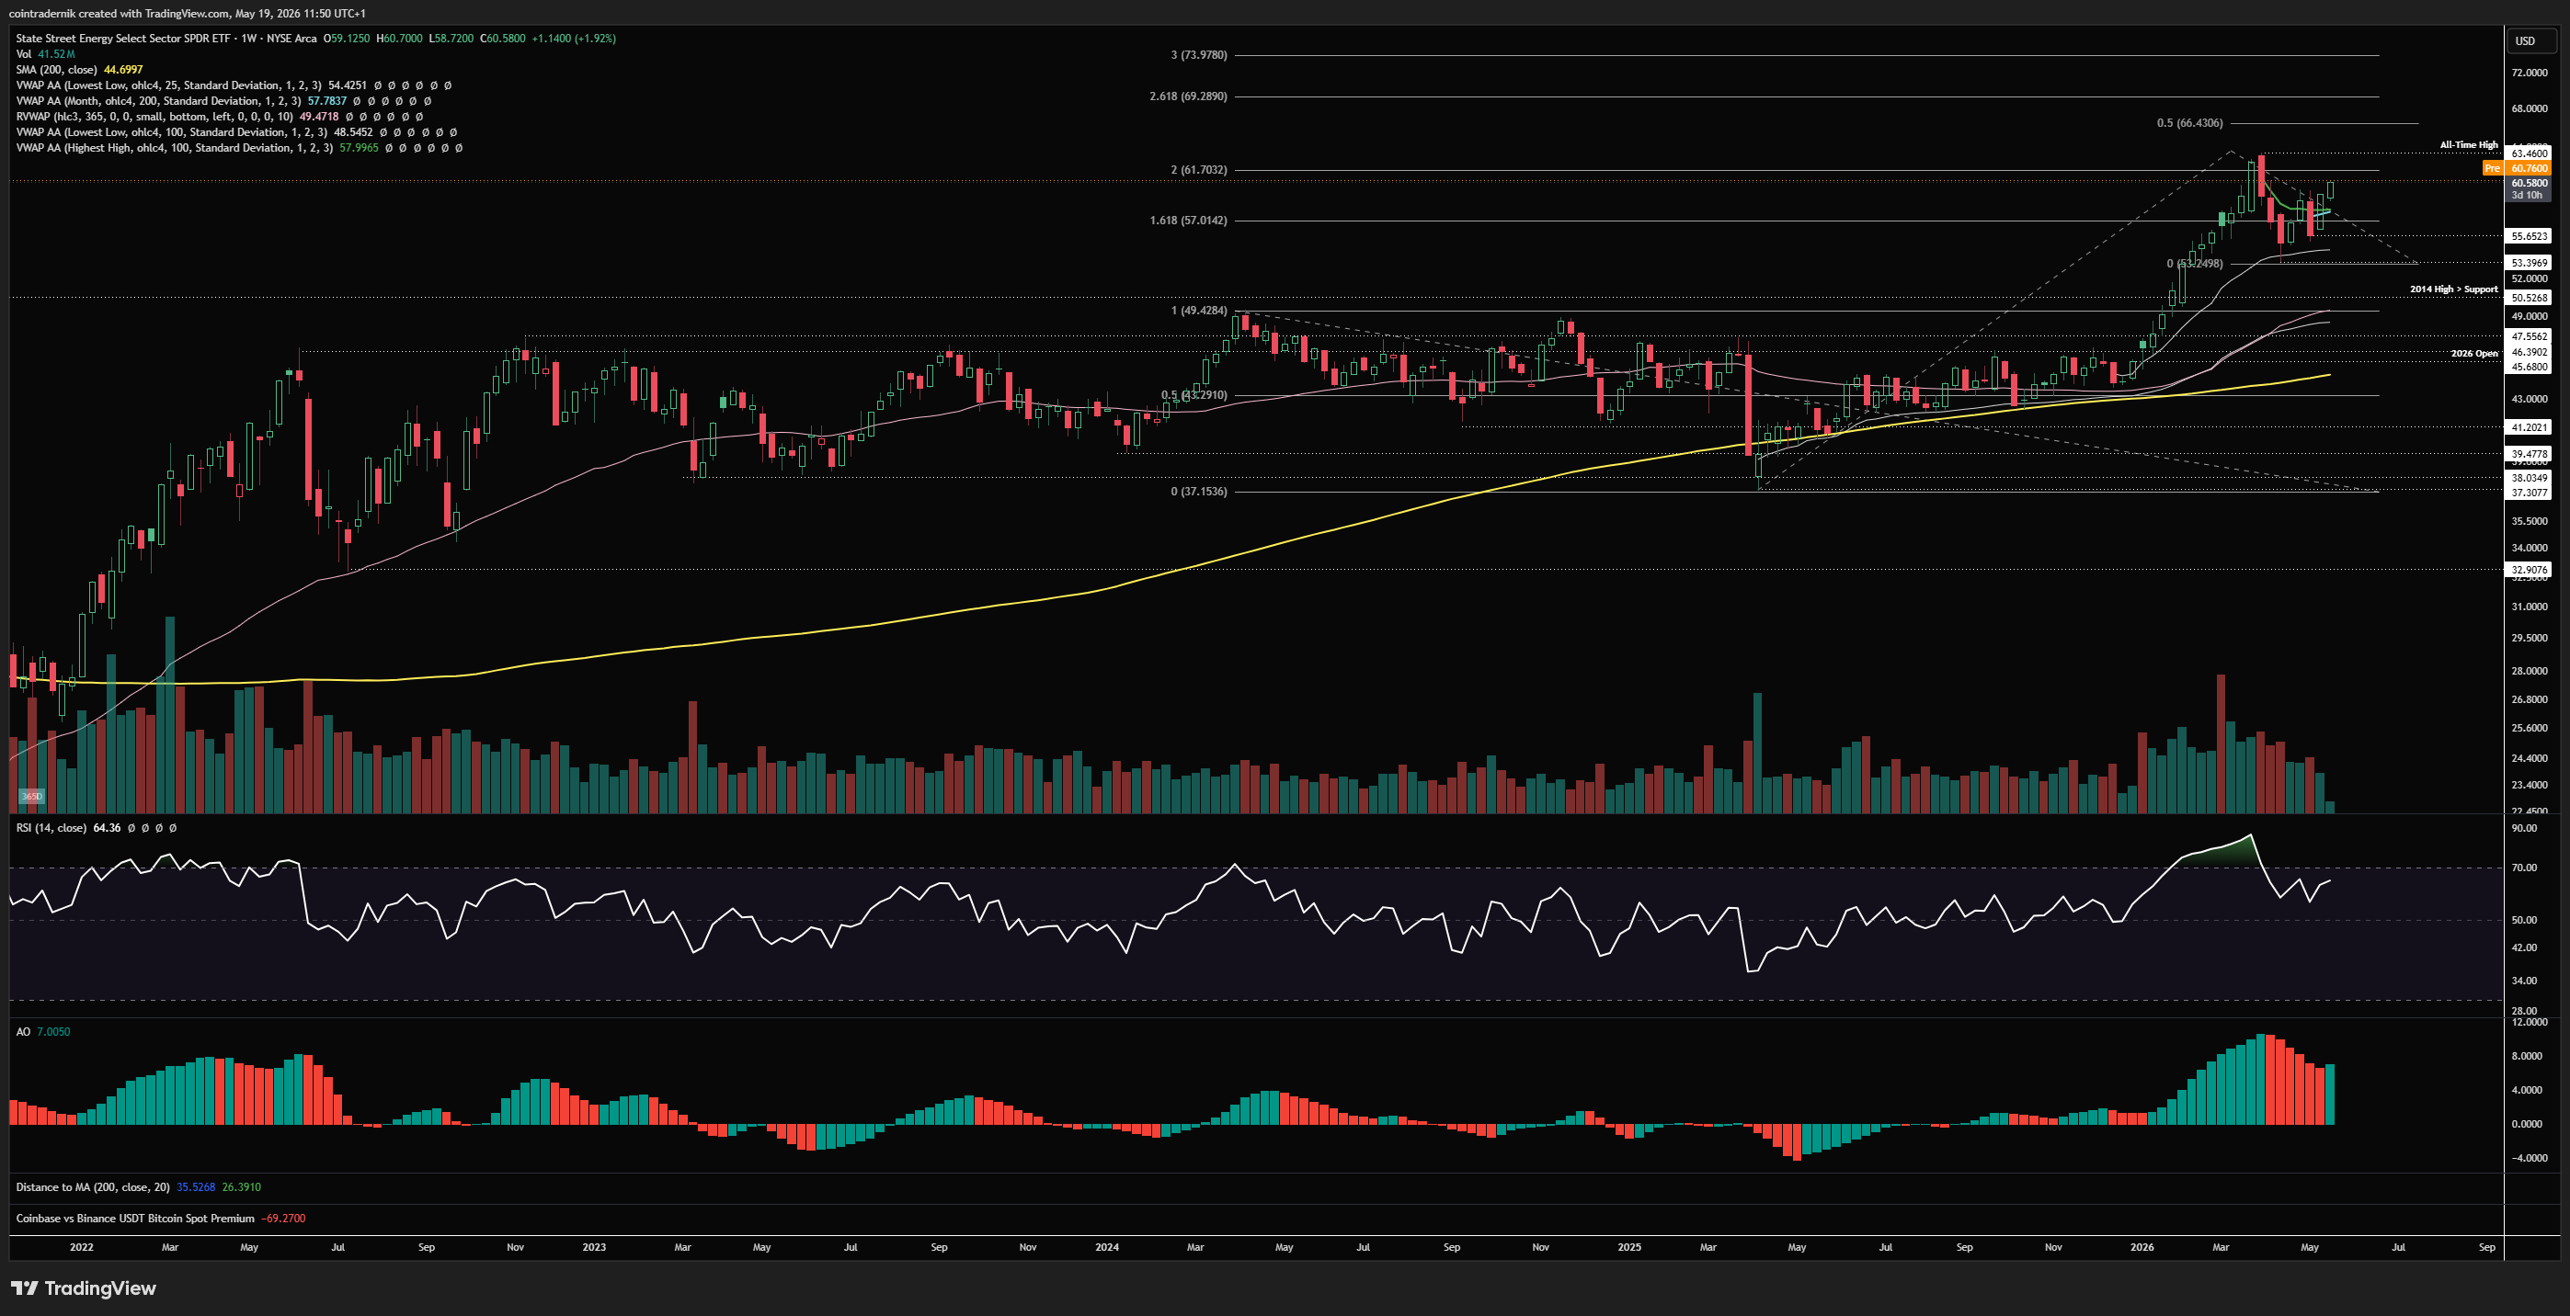Select the 2024 label on the time axis
2570x1316 pixels.
(x=1106, y=1247)
